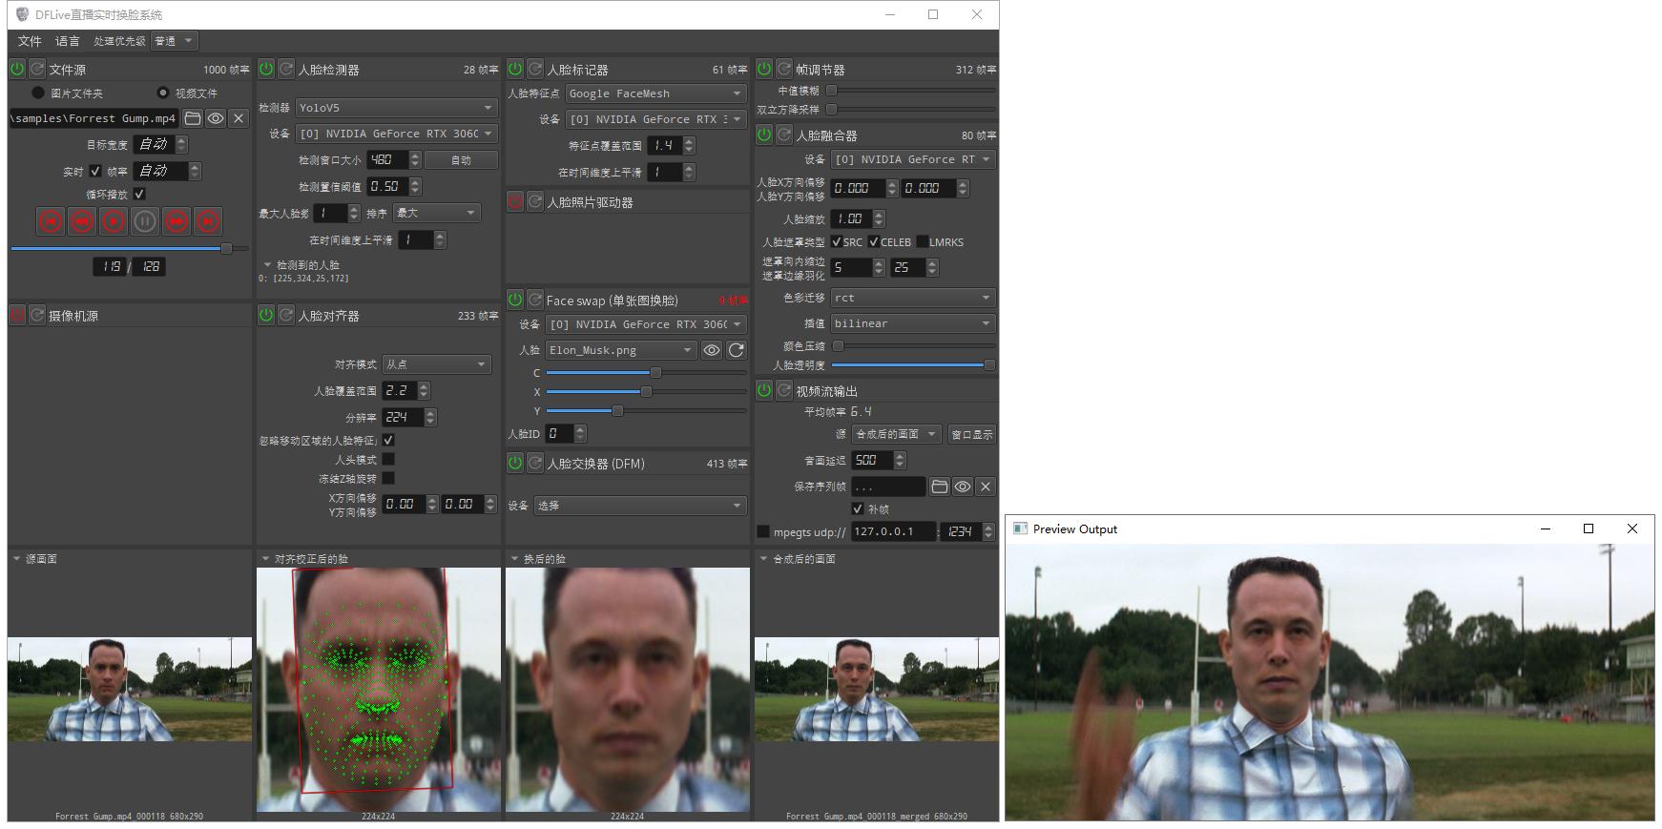
Task: Uncheck 循环播放 loop checkbox
Action: click(x=139, y=194)
